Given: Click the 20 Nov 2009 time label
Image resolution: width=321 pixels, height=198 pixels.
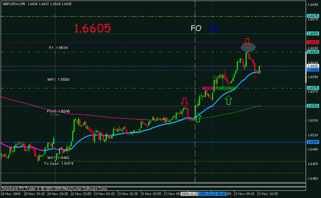Looking at the screenshot, I should (x=10, y=194).
